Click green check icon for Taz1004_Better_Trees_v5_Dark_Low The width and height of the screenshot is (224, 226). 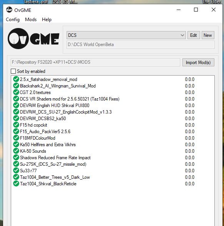(16, 177)
